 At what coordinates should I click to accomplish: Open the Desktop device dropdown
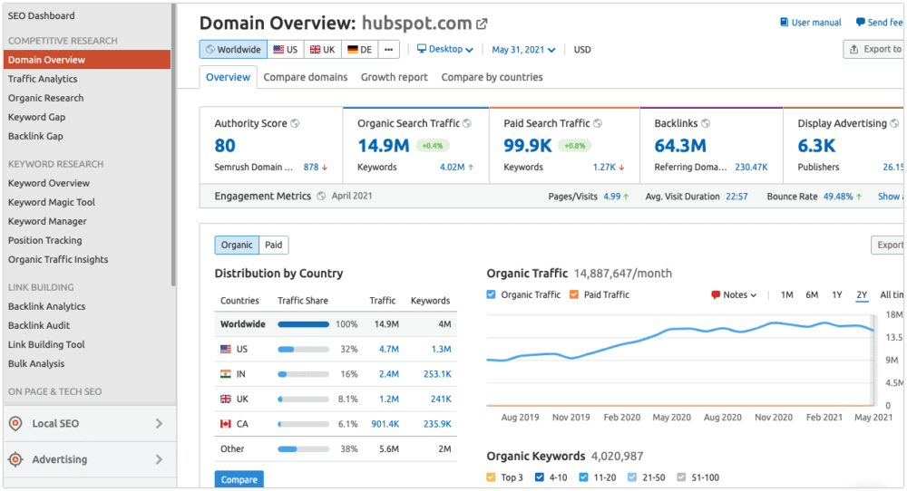[444, 49]
